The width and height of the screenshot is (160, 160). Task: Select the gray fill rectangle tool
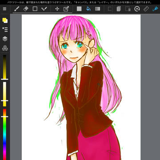point(79,9)
